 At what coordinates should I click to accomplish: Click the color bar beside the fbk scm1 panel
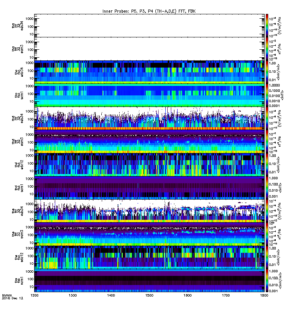click(267, 281)
